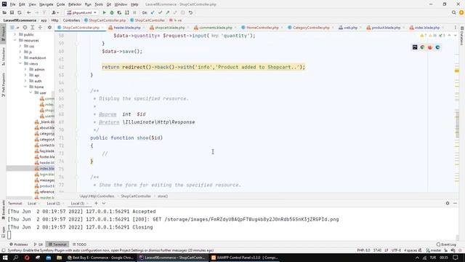Expand the css folder

coord(20,46)
